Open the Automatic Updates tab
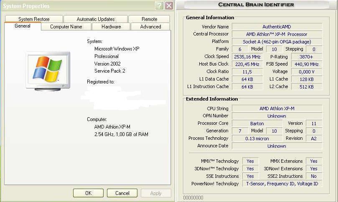This screenshot has height=202, width=338. [96, 19]
